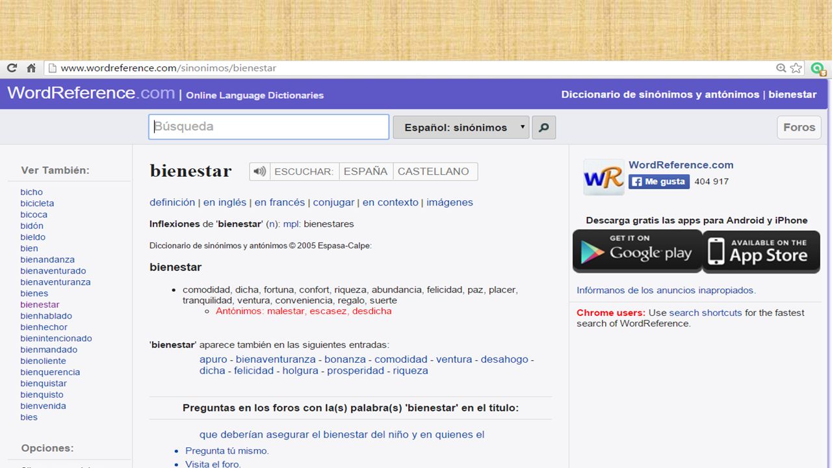Image resolution: width=832 pixels, height=468 pixels.
Task: Go to the browser home page icon
Action: click(x=31, y=68)
